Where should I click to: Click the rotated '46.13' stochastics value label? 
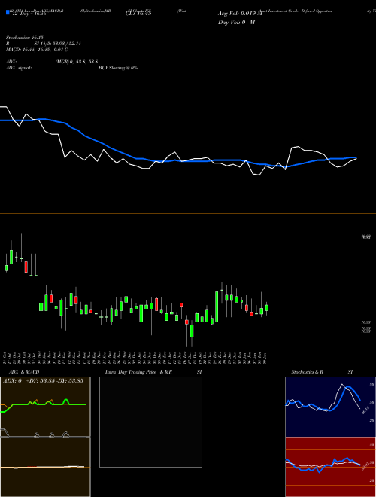click(365, 410)
